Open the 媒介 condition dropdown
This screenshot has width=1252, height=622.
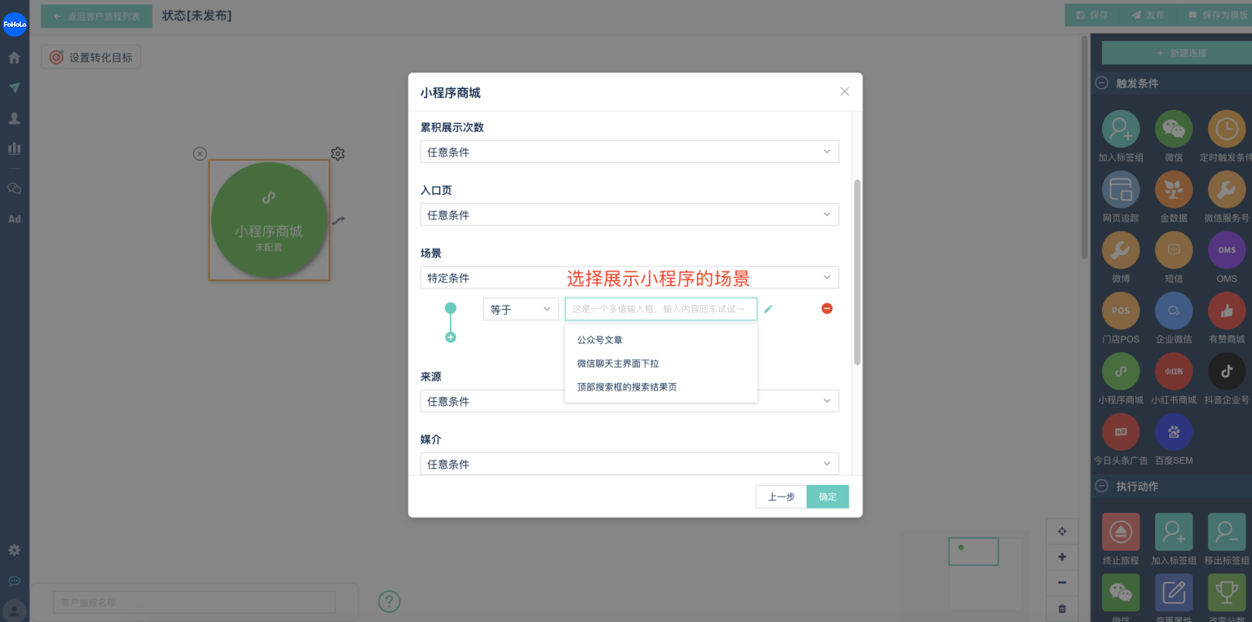[628, 464]
